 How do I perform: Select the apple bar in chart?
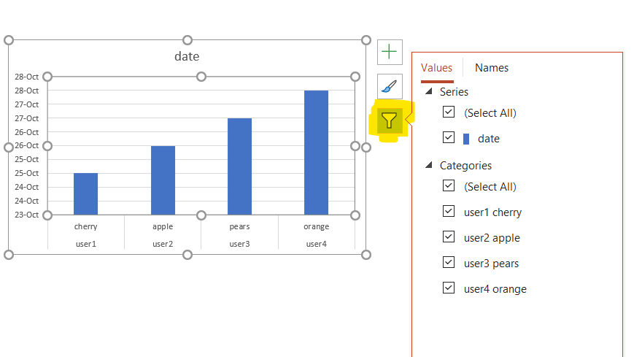tap(163, 180)
